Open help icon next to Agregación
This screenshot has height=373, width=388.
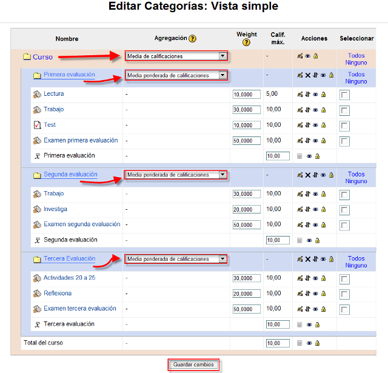tap(193, 38)
